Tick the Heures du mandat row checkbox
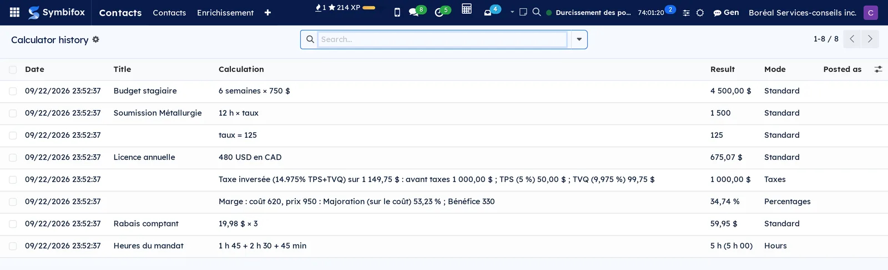This screenshot has height=270, width=888. (13, 246)
